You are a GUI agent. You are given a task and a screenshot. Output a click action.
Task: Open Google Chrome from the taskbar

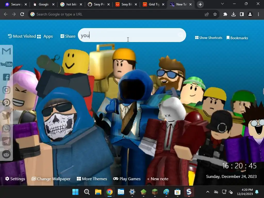click(x=109, y=192)
